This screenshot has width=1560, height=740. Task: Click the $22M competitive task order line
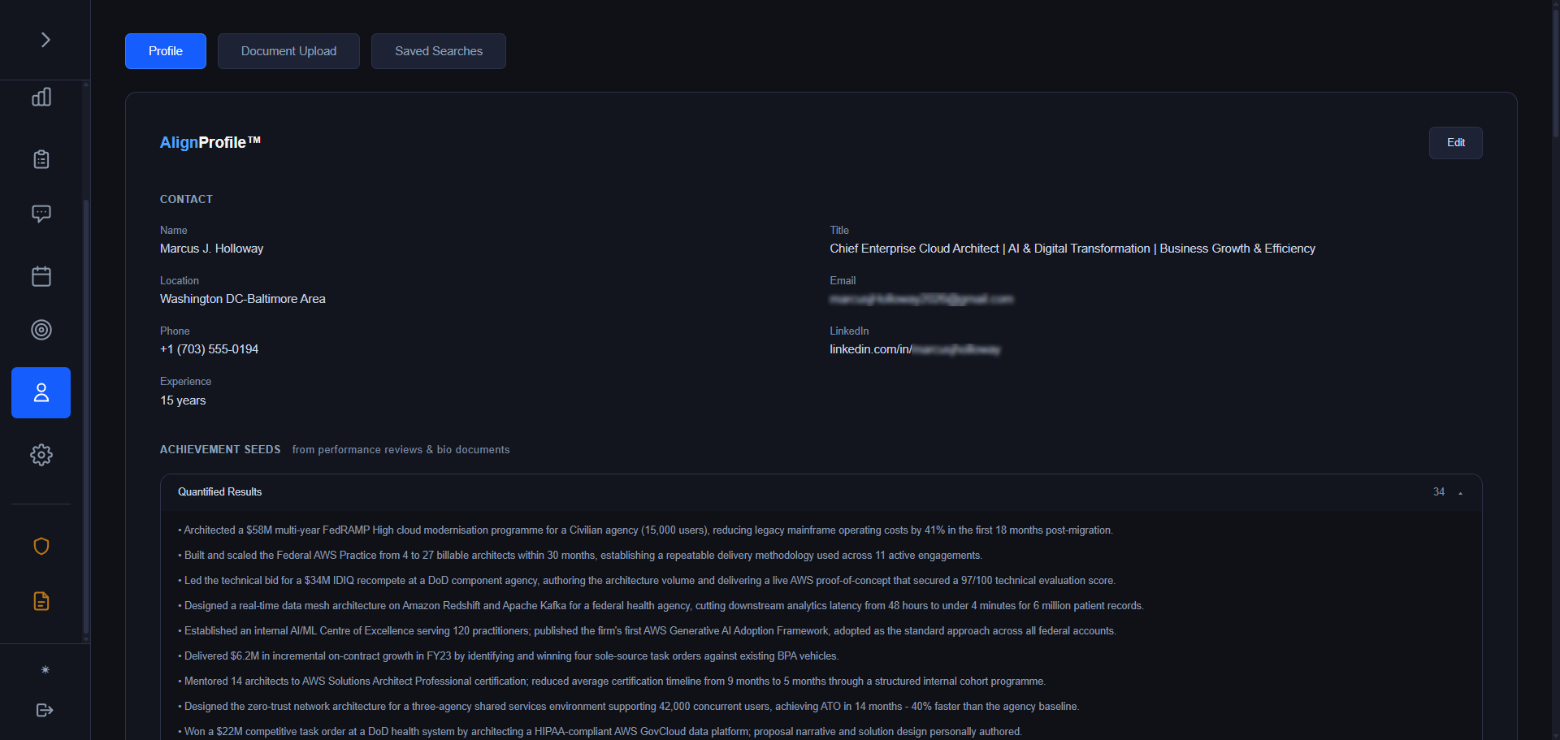600,732
